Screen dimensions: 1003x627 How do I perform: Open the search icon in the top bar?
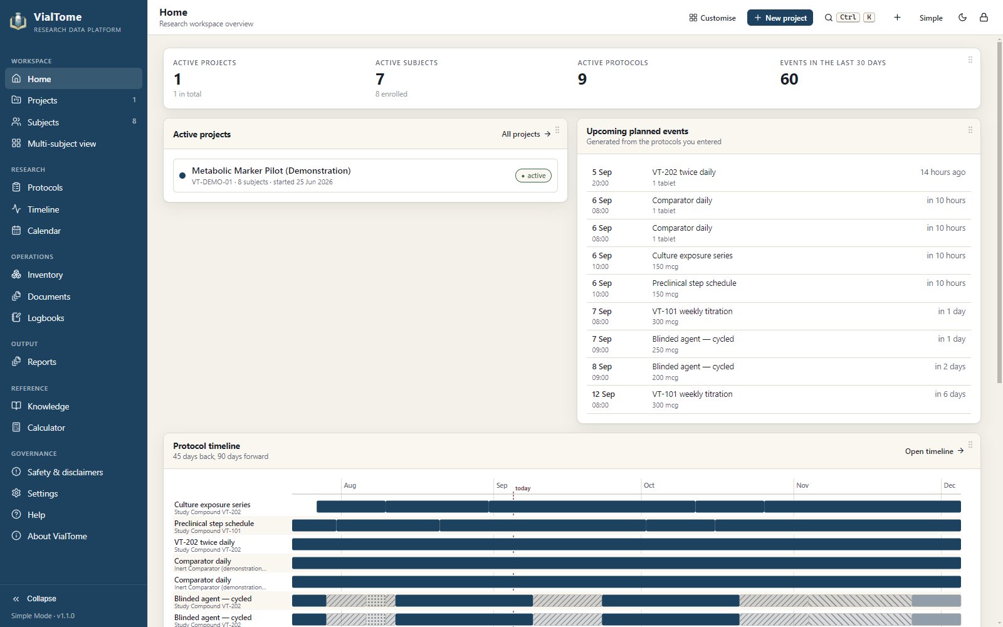click(829, 18)
